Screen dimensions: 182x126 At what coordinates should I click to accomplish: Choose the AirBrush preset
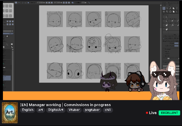coord(171,20)
